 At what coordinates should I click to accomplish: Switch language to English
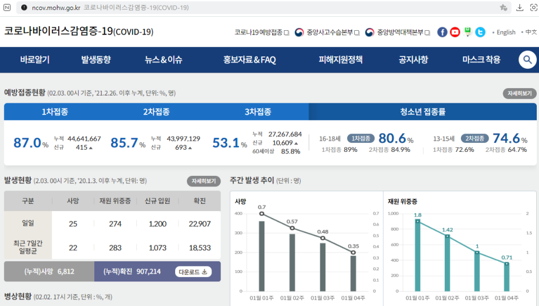click(x=506, y=32)
